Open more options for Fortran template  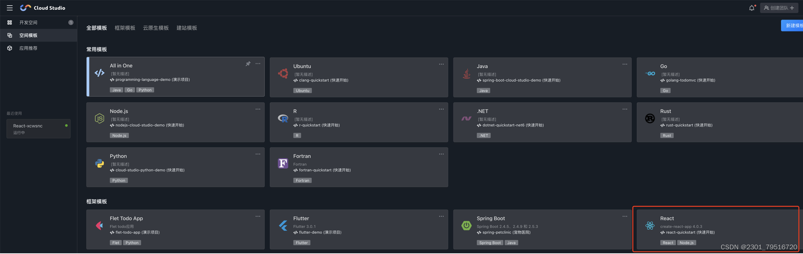[441, 154]
